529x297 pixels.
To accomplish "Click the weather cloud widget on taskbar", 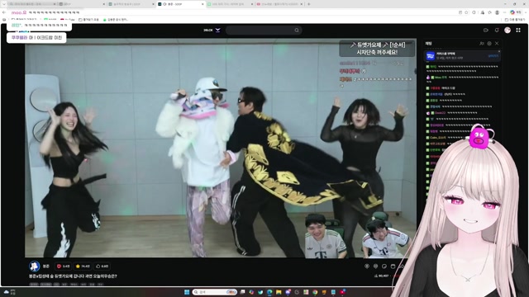I will 7,292.
